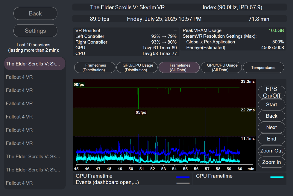Click the cyan CPU Frametime swatch
This screenshot has width=293, height=196.
click(x=277, y=177)
